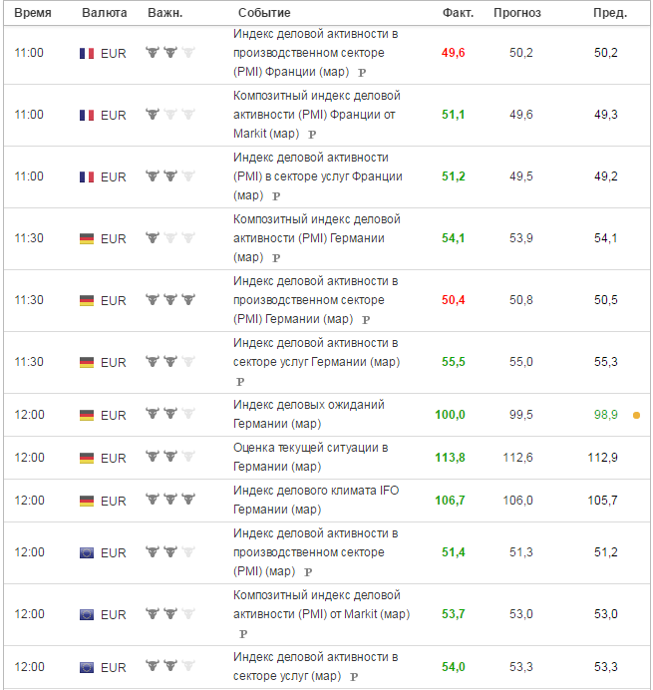Click the red actual value 49,6
The width and height of the screenshot is (653, 690).
[454, 53]
